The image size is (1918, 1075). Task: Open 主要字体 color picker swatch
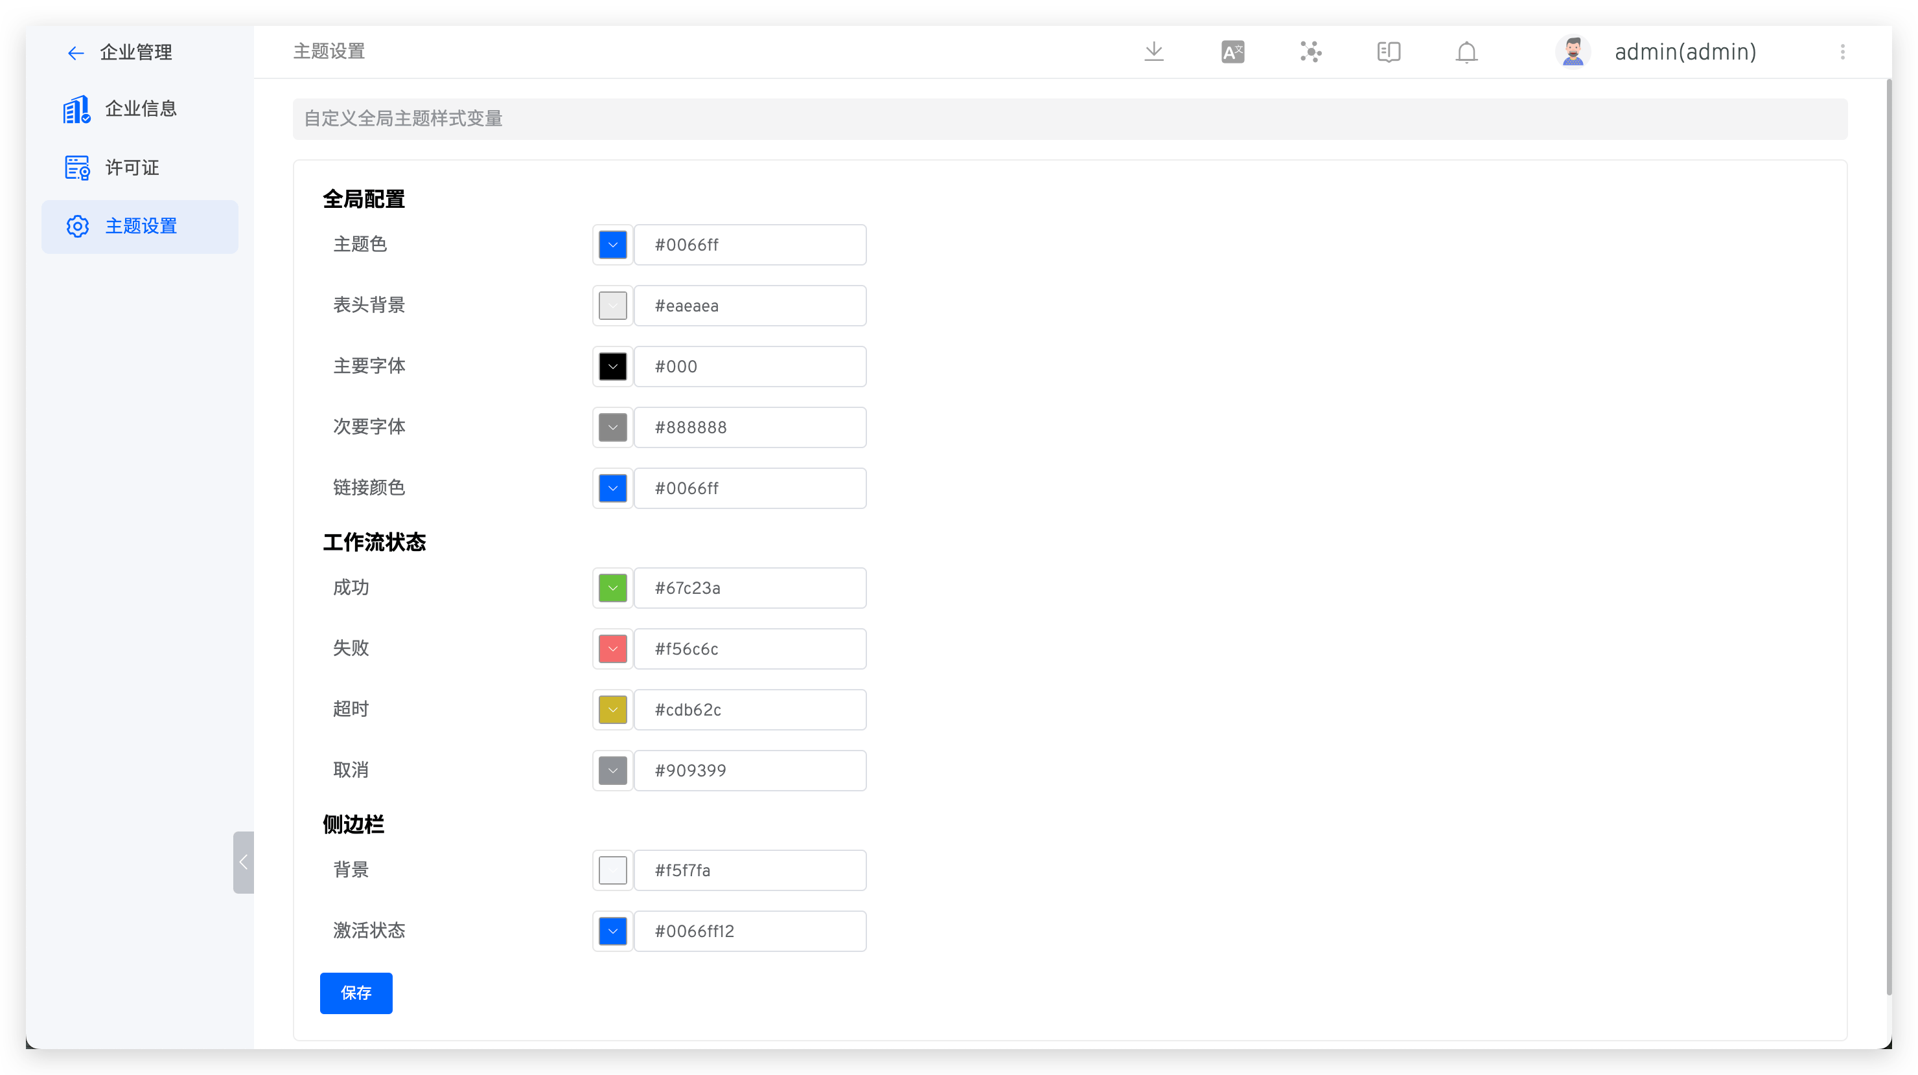(x=613, y=367)
